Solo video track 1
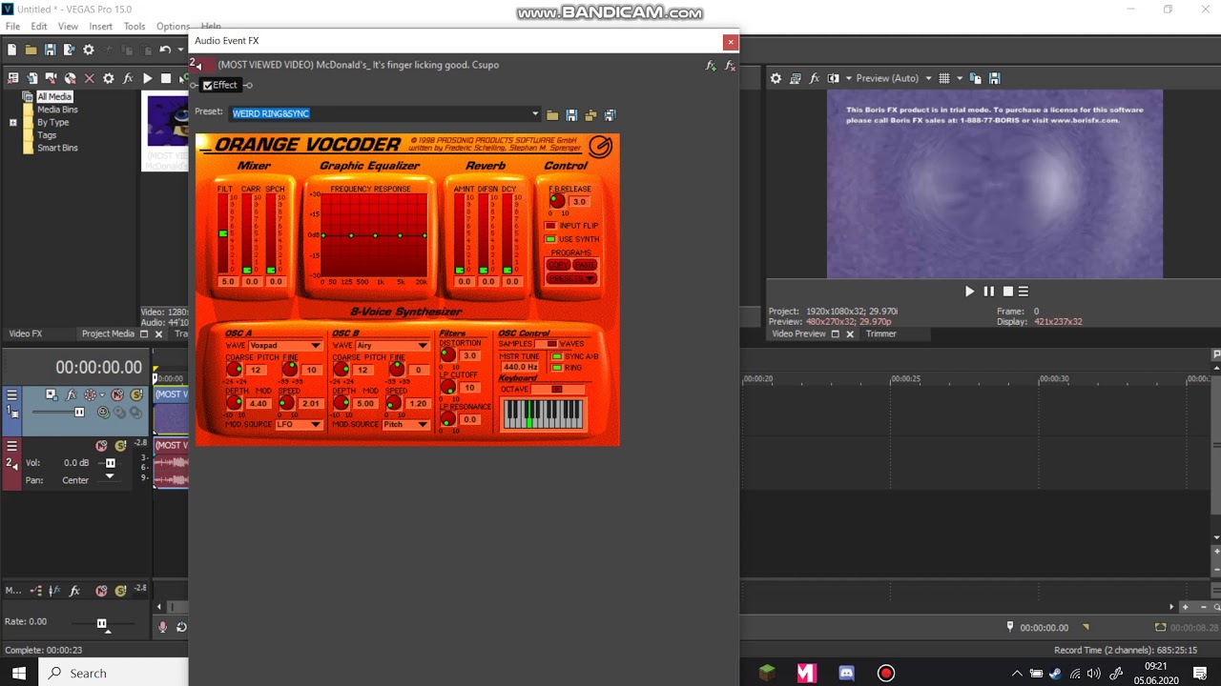 [x=136, y=394]
